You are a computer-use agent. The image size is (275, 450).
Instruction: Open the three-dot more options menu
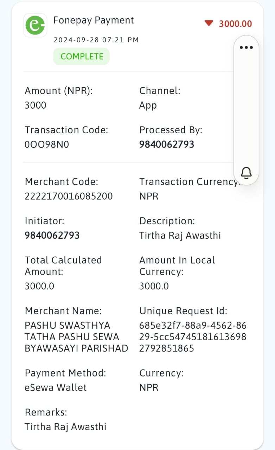246,47
